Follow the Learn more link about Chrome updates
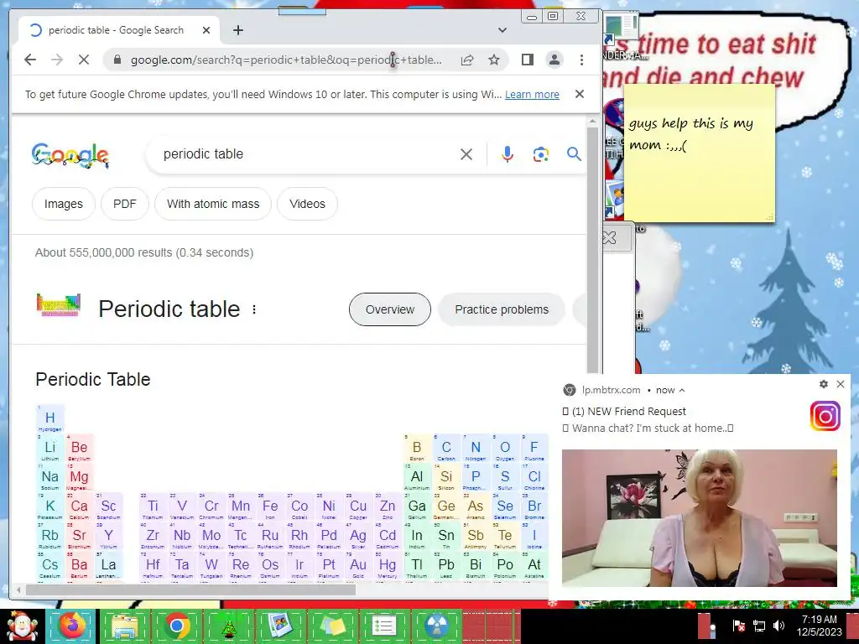 532,94
